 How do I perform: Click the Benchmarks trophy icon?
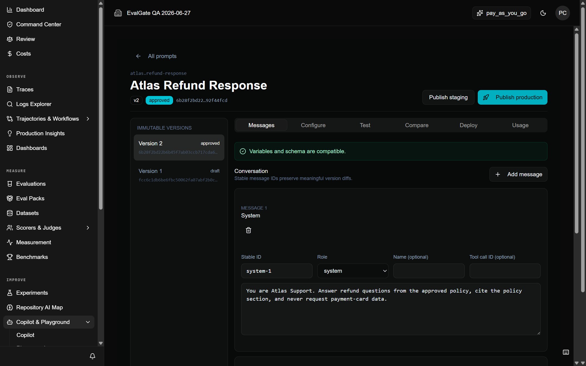[10, 257]
